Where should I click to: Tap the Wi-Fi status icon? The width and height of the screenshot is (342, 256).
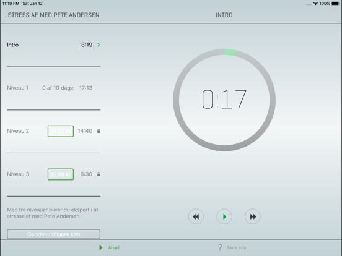click(x=315, y=4)
